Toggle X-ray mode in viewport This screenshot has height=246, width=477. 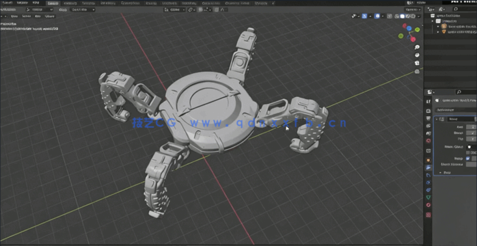tap(390, 16)
